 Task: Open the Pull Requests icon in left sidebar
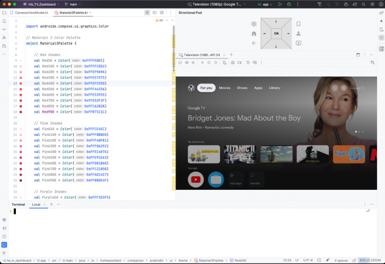(x=4, y=46)
